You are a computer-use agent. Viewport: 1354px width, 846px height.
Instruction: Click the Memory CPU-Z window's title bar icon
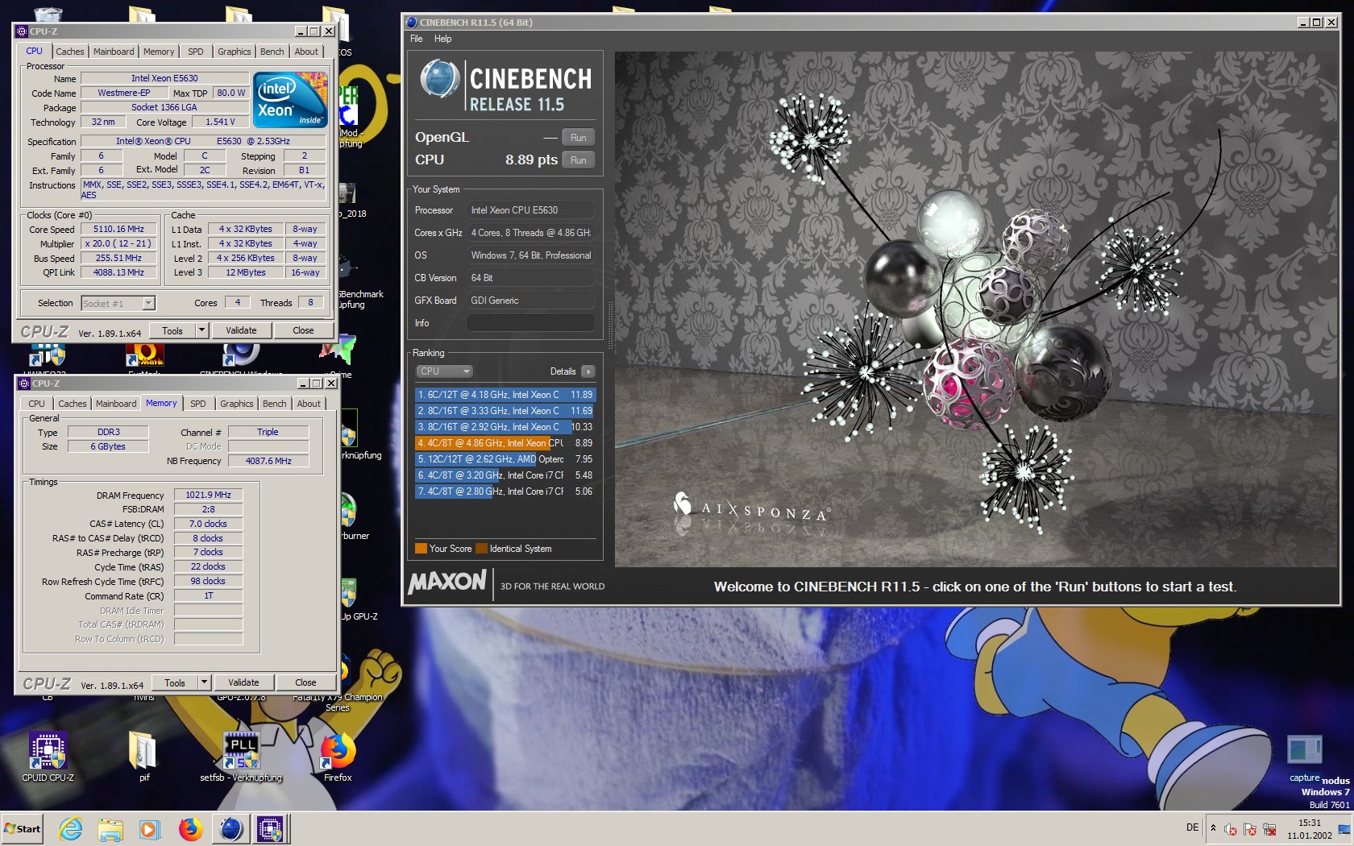point(24,384)
